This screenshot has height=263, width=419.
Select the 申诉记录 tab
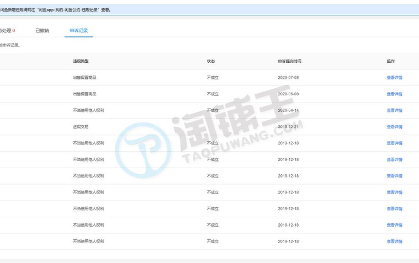coord(78,31)
